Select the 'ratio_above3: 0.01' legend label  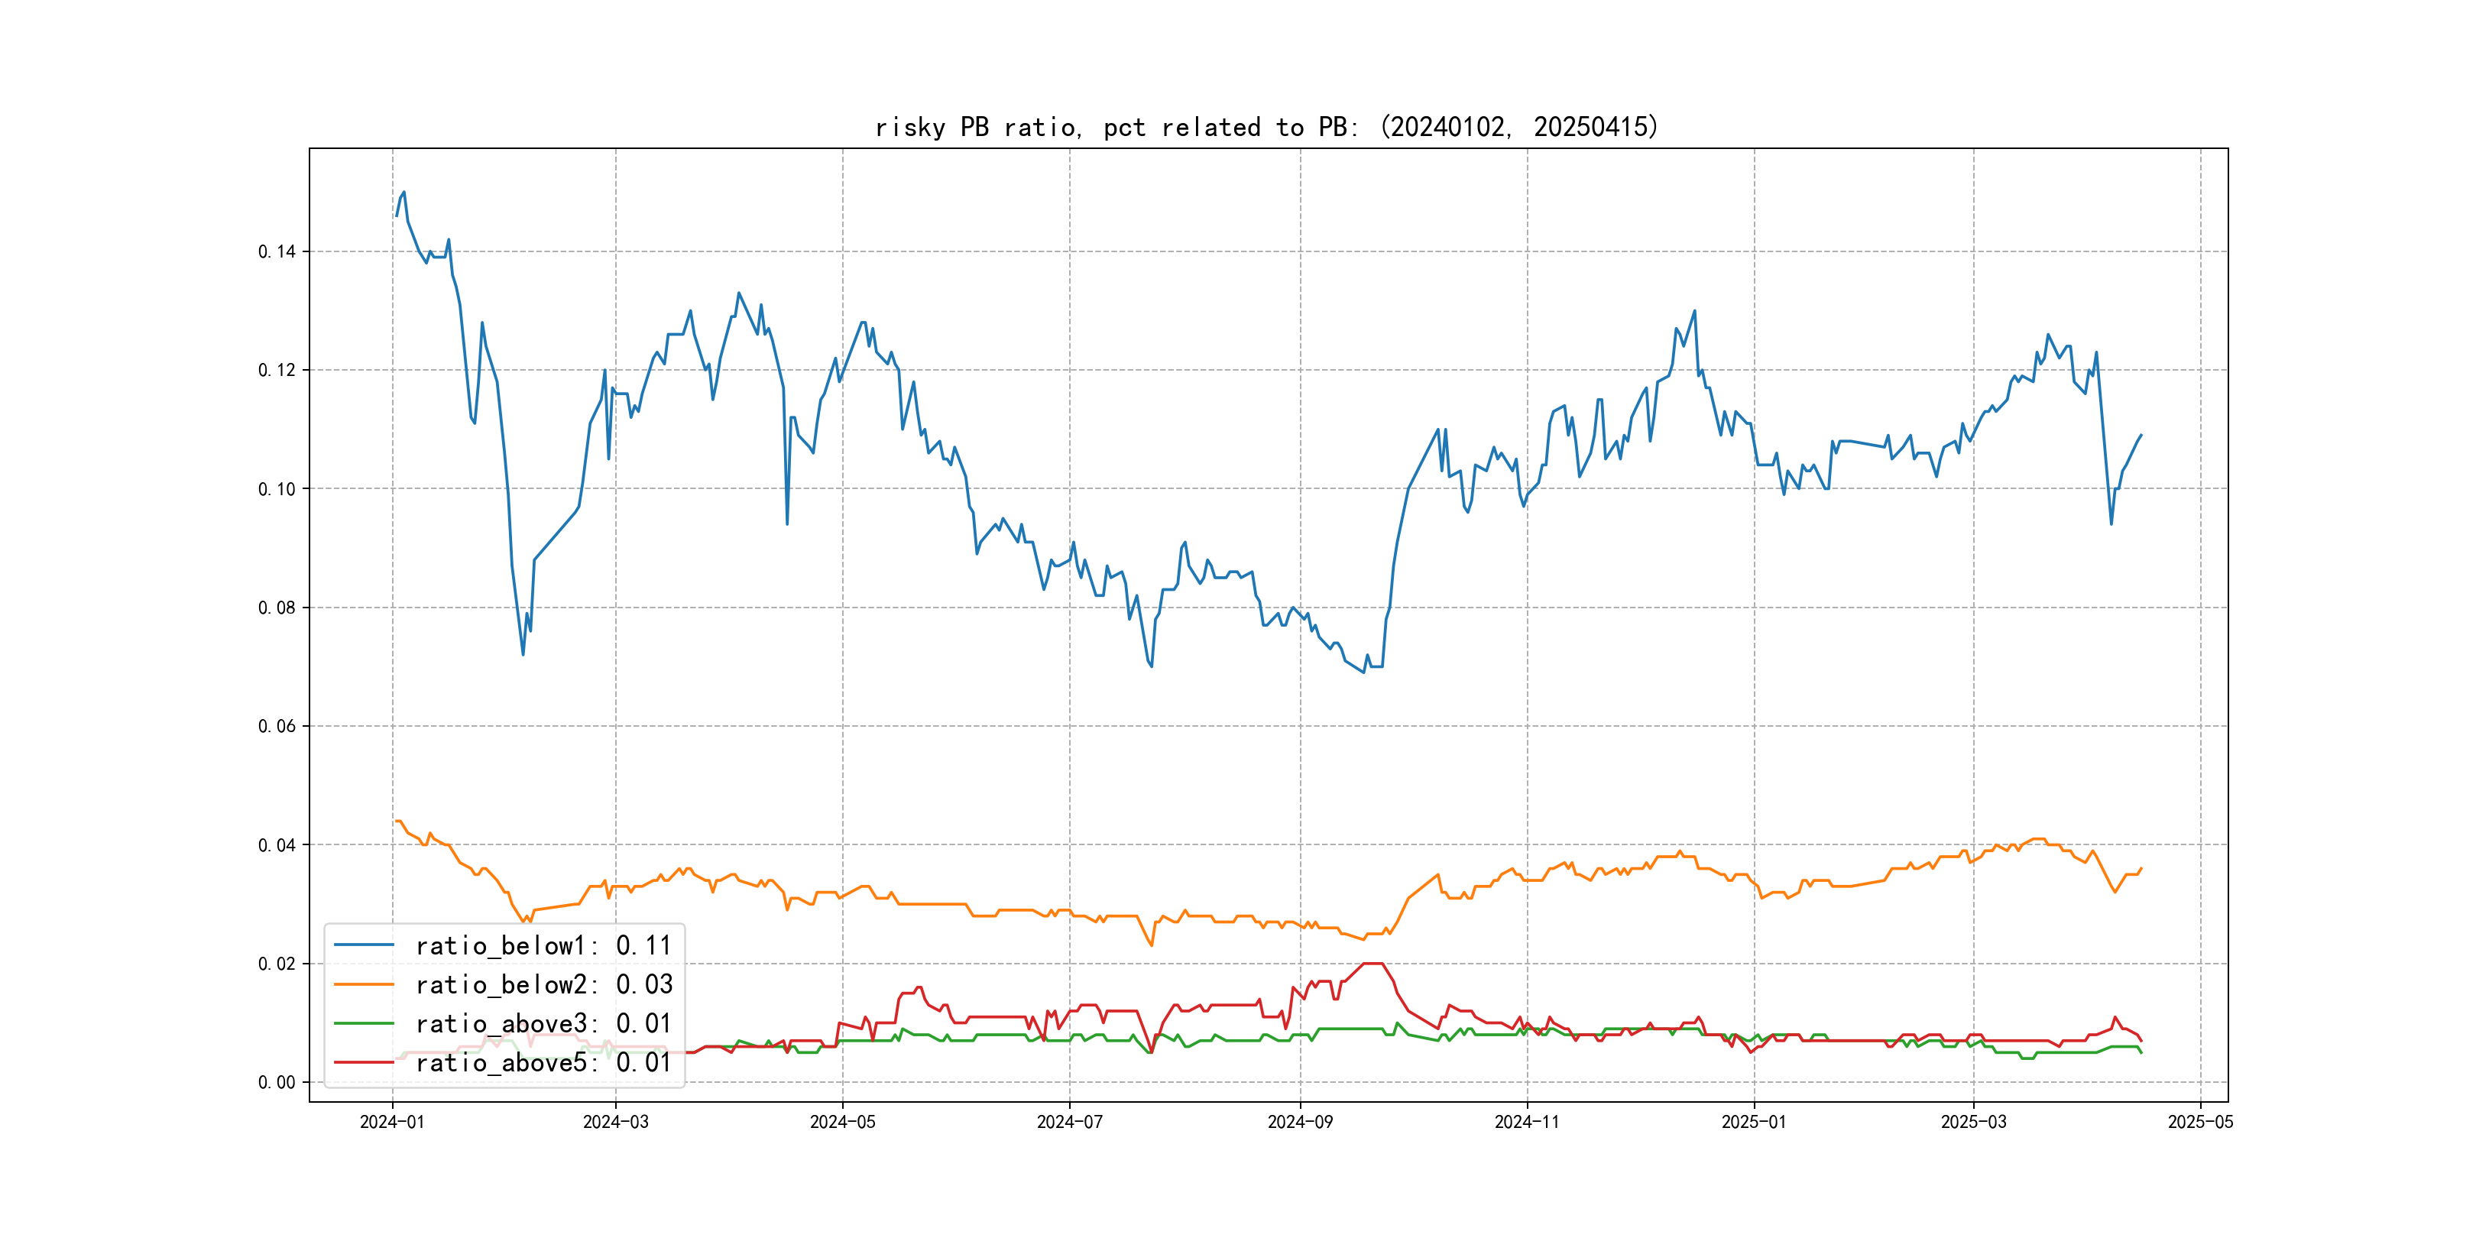(543, 1024)
